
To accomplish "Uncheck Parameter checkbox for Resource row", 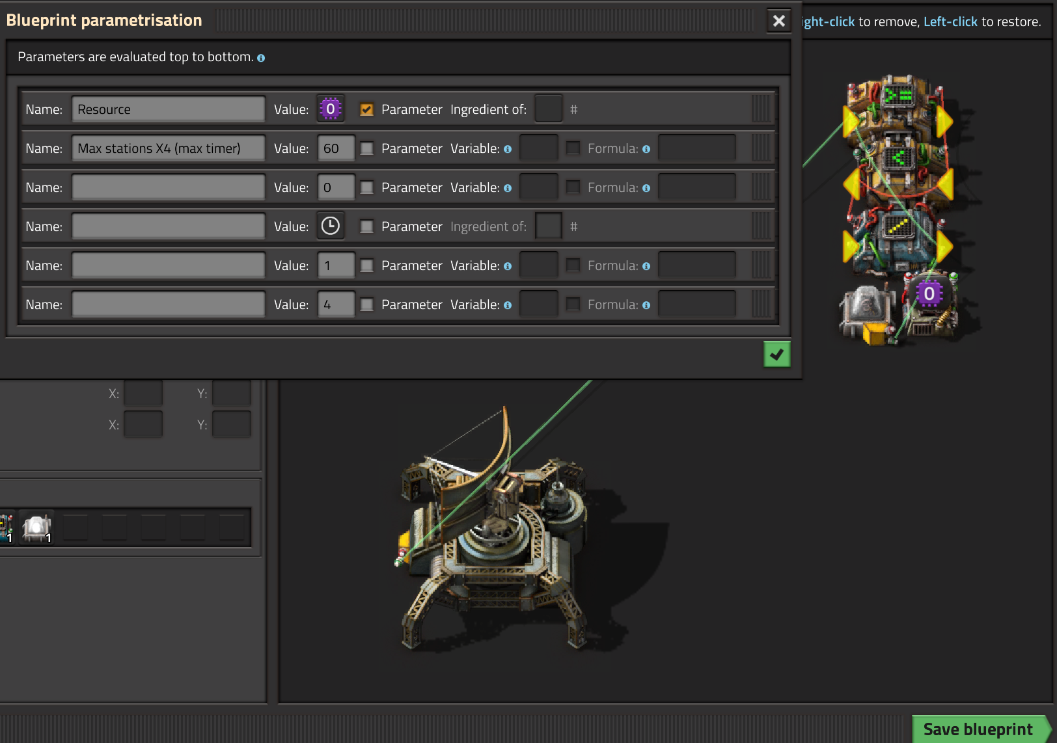I will 367,109.
